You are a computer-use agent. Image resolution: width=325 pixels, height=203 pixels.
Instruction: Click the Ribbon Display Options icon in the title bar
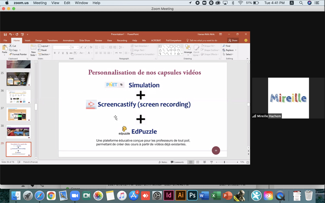tap(221, 34)
